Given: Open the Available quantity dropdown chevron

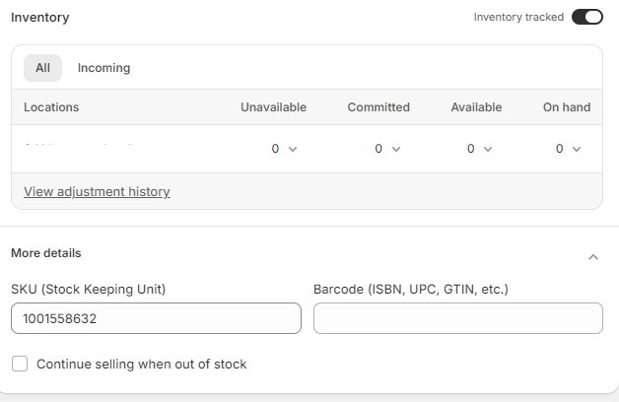Looking at the screenshot, I should point(487,149).
